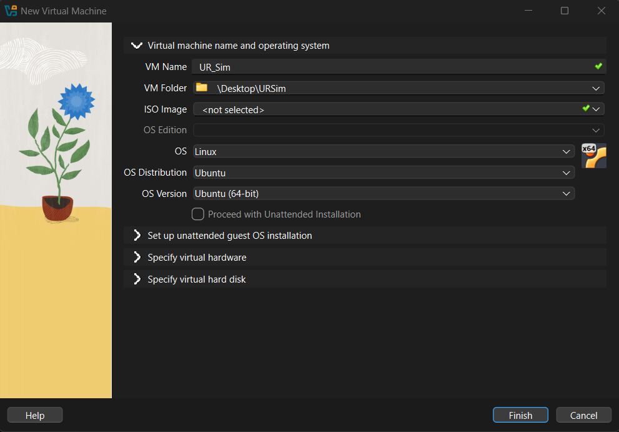The height and width of the screenshot is (432, 619).
Task: Click the green checkmark in VM Name field
Action: coord(598,66)
